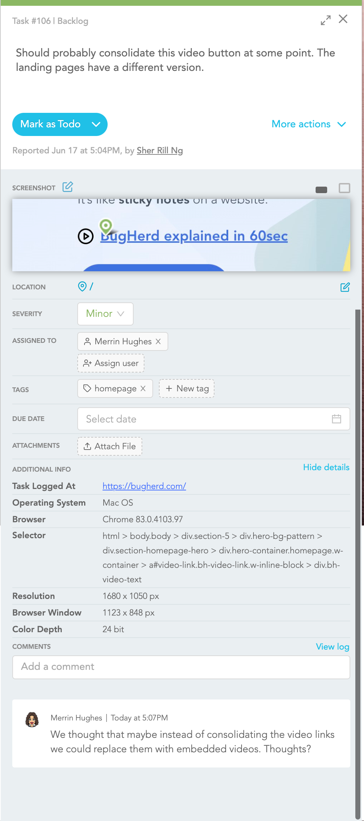Click Merrin Hughes comment text
This screenshot has width=364, height=821.
(x=192, y=741)
